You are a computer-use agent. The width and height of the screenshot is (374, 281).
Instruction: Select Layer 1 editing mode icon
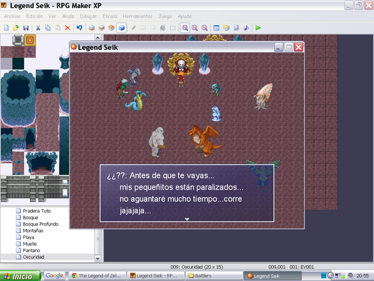point(92,28)
